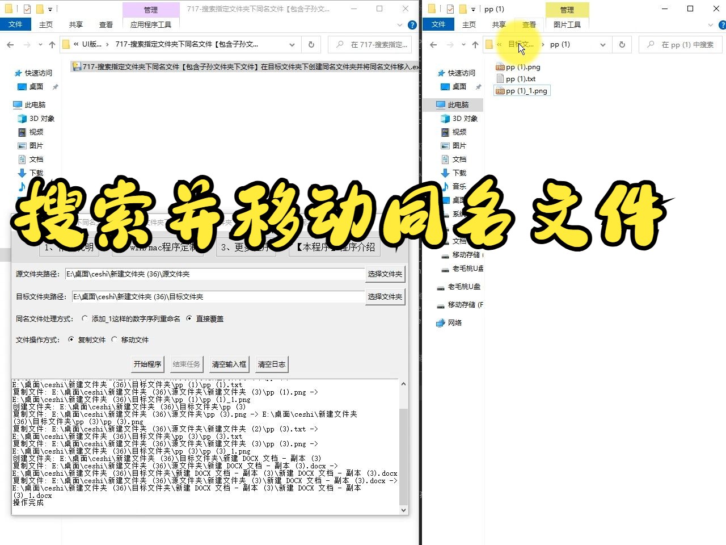Select 移动文件 radio option
726x545 pixels.
tap(130, 339)
